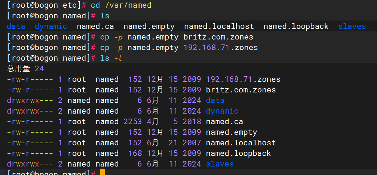Select 'dynamic' in the first ls output row
The image size is (377, 175).
51,26
